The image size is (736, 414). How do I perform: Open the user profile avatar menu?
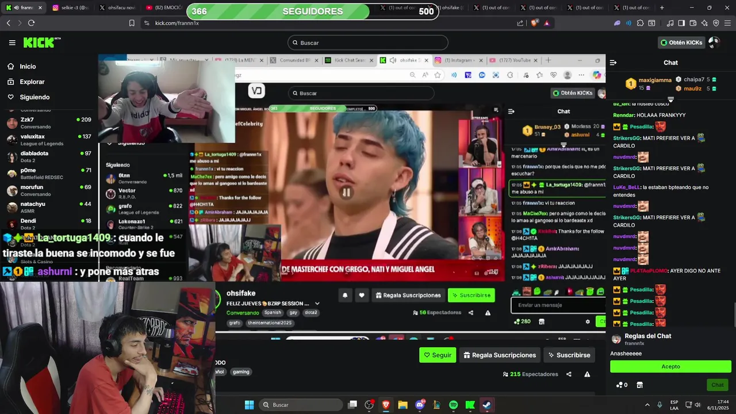pos(714,42)
